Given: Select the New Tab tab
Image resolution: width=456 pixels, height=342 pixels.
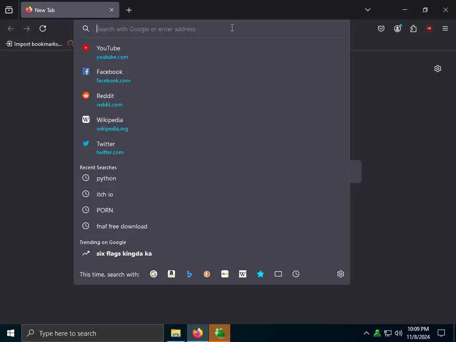Looking at the screenshot, I should coord(70,10).
